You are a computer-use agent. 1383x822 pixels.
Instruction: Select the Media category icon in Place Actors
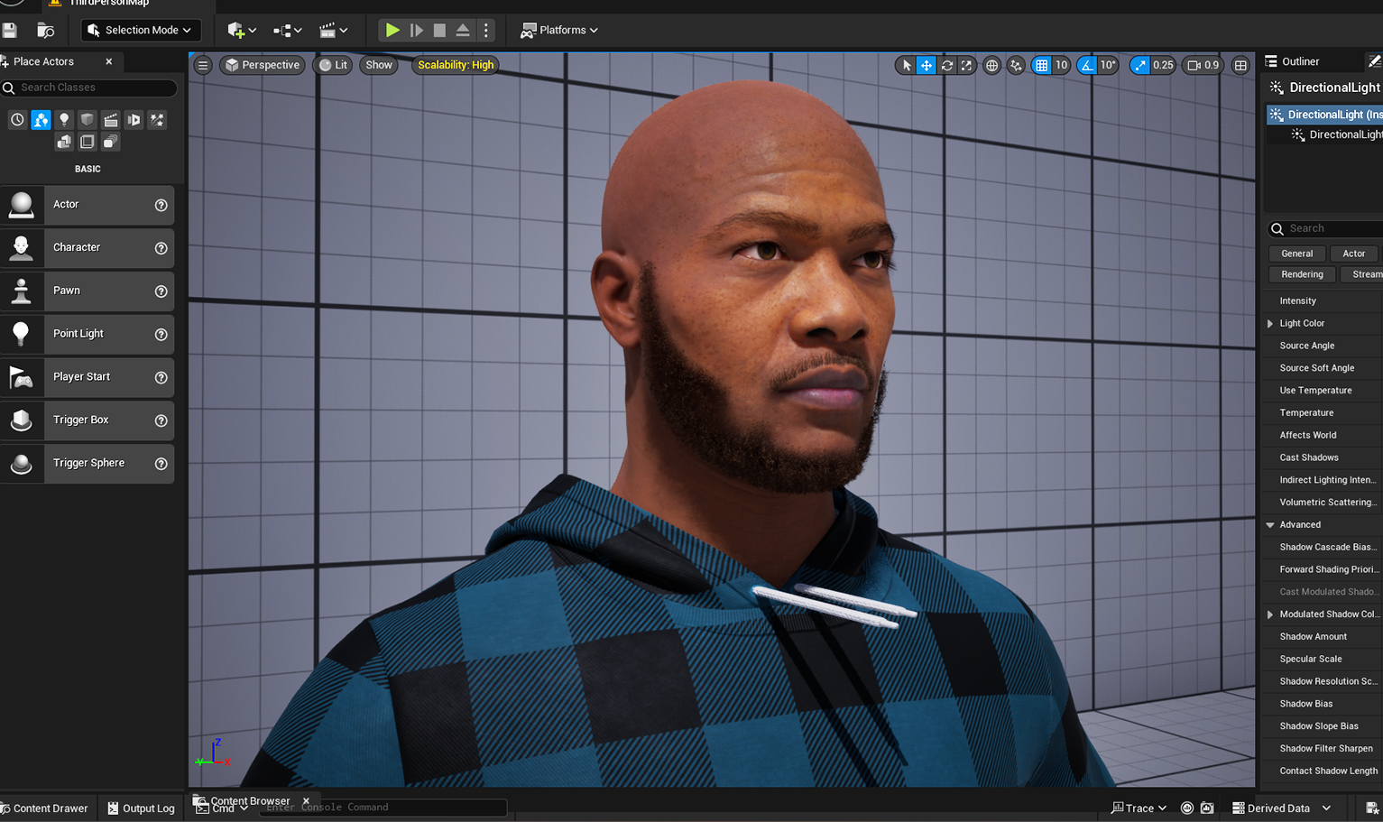point(134,119)
